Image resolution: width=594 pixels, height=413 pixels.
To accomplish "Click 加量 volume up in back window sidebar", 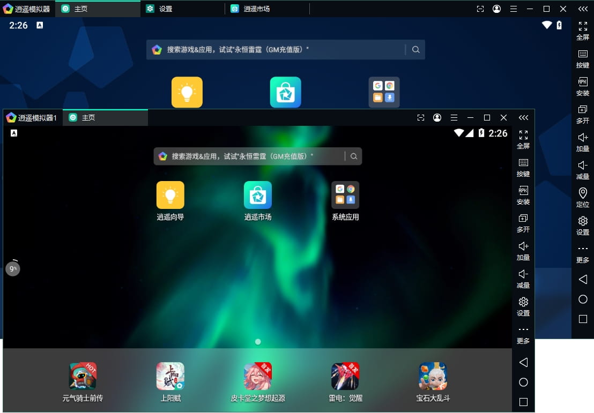I will pyautogui.click(x=583, y=142).
